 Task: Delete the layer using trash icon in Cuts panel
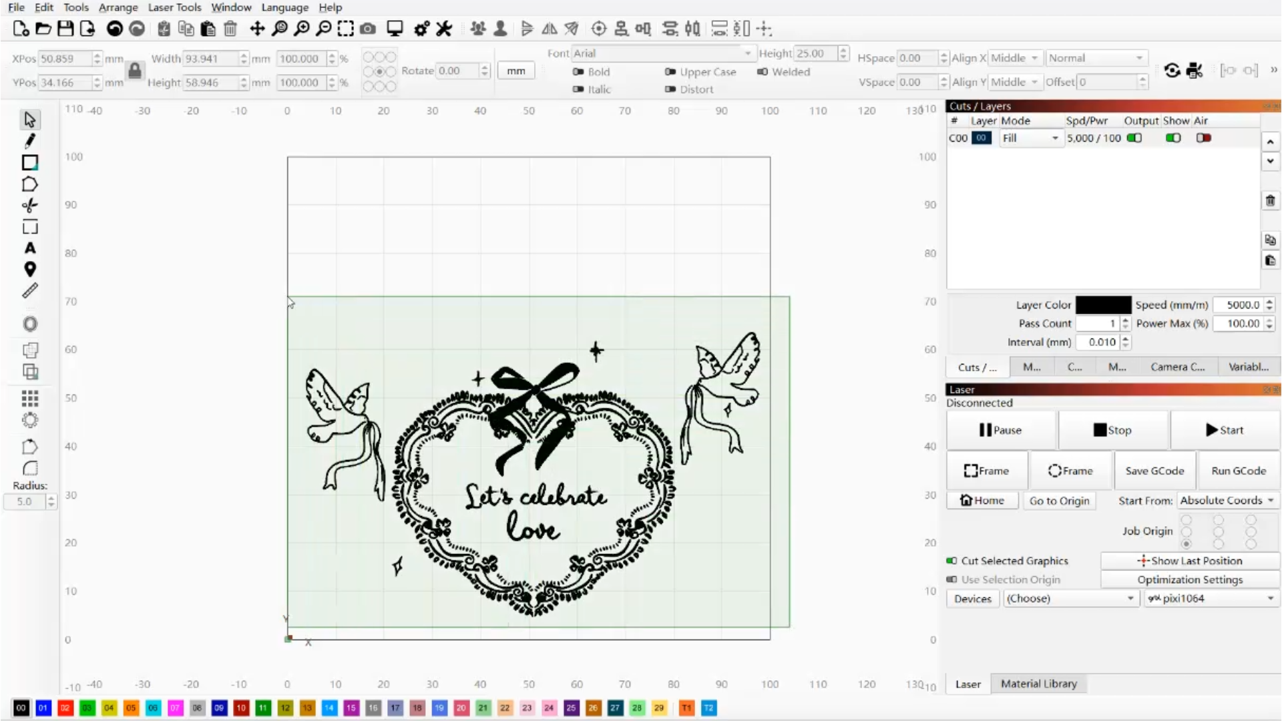[1270, 201]
